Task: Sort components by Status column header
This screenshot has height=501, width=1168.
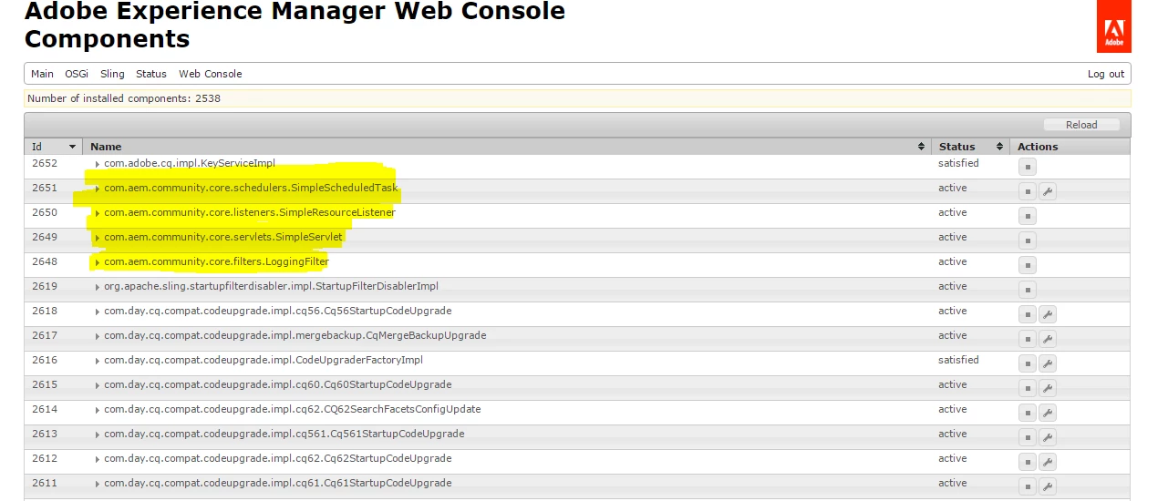Action: [x=970, y=147]
